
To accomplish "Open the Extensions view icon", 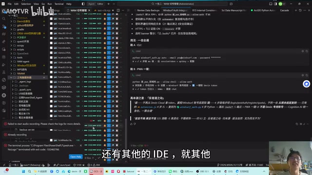I will (x=4, y=57).
